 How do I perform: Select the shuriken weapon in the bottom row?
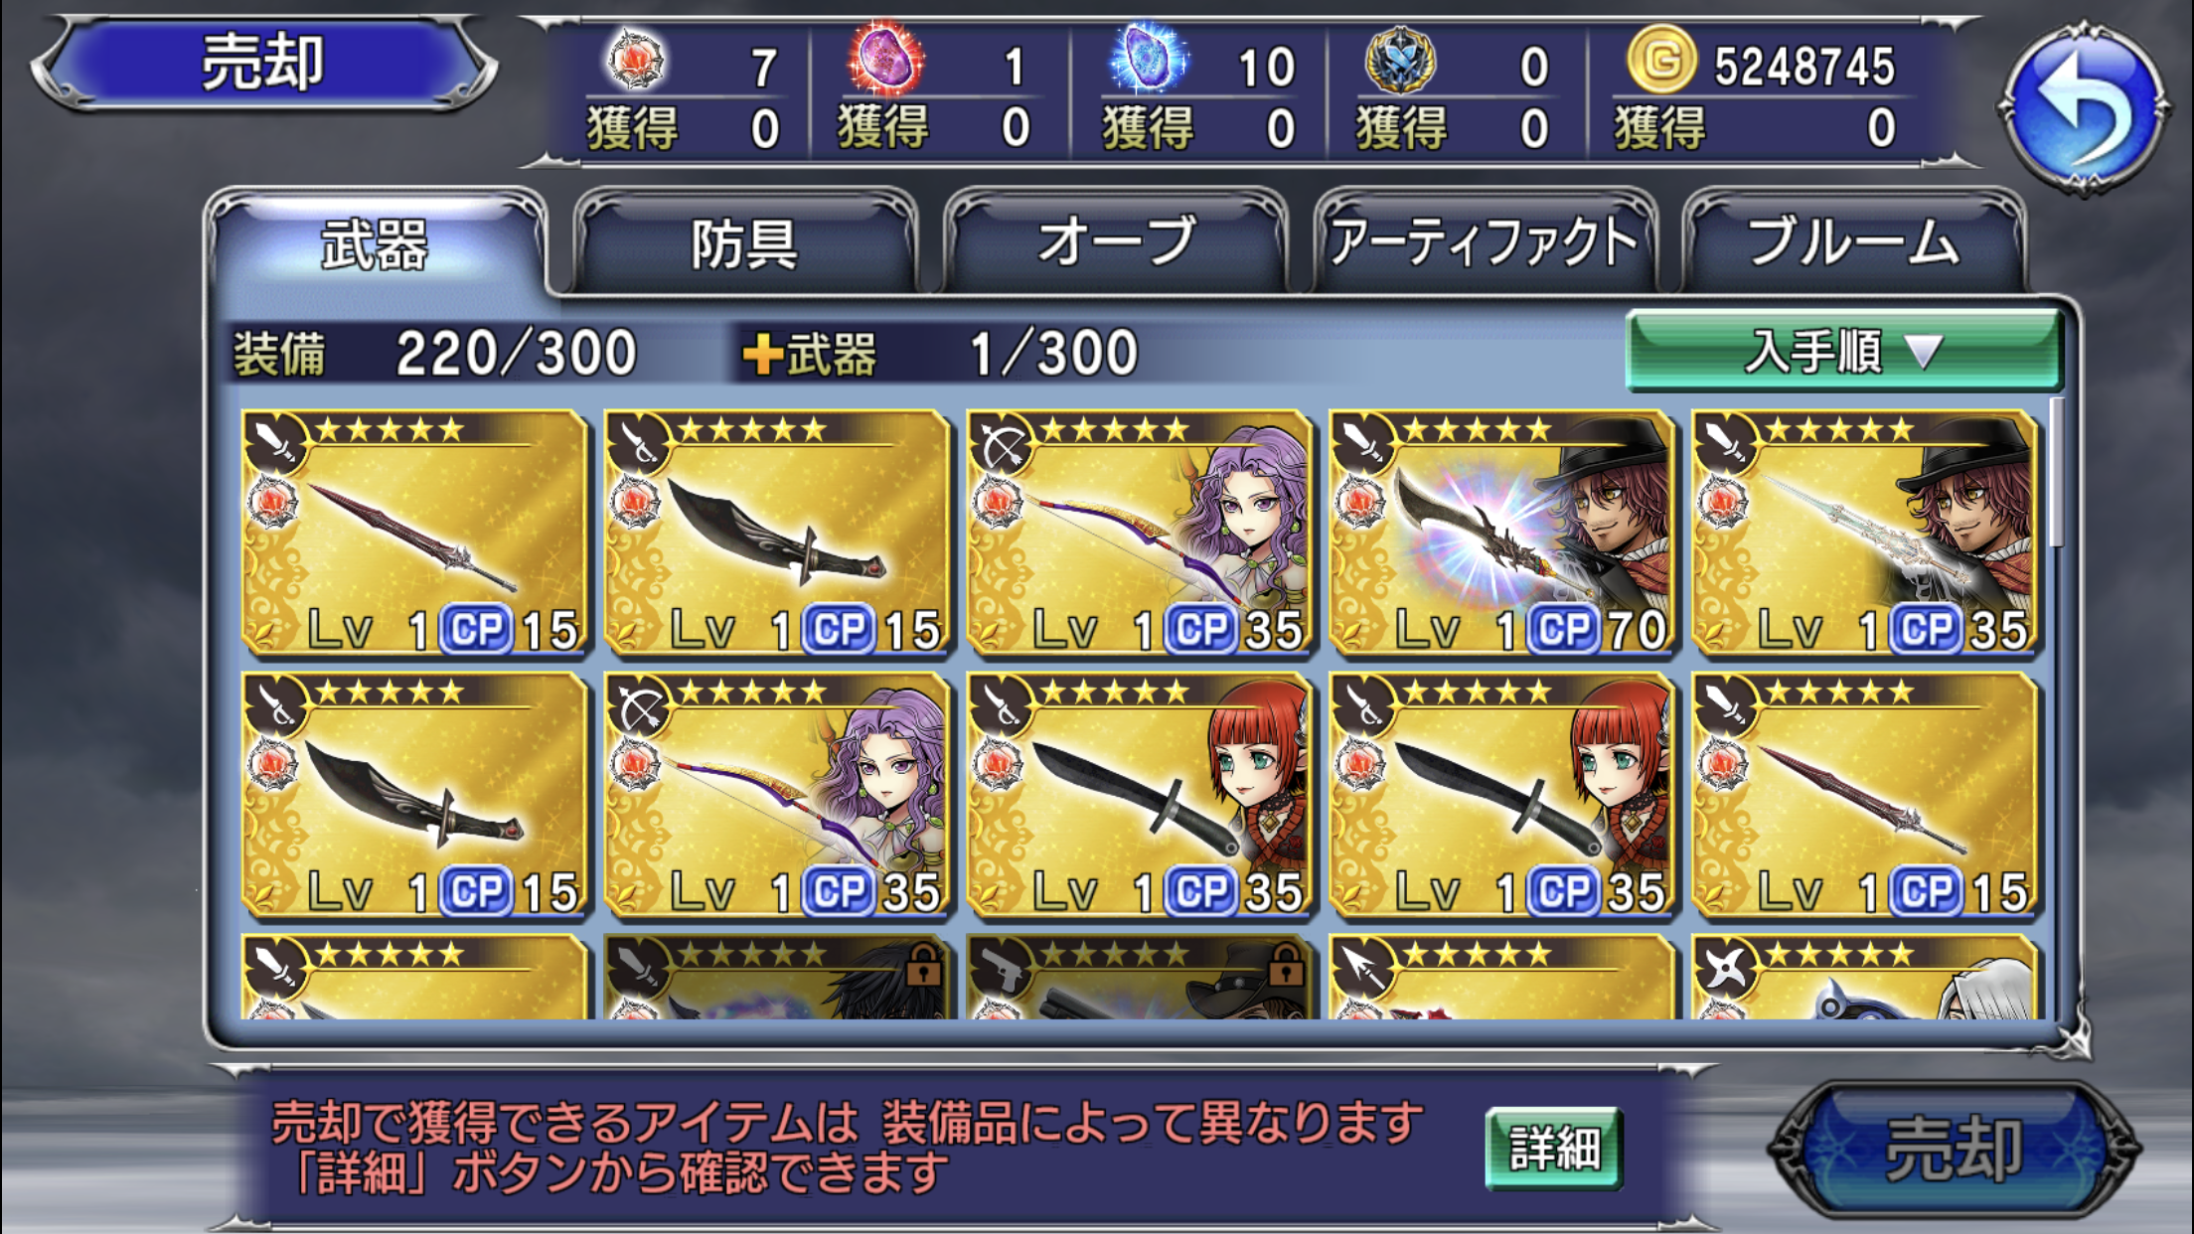1865,977
